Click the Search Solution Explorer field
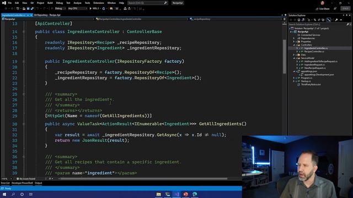The height and width of the screenshot is (198, 353). [x=319, y=24]
